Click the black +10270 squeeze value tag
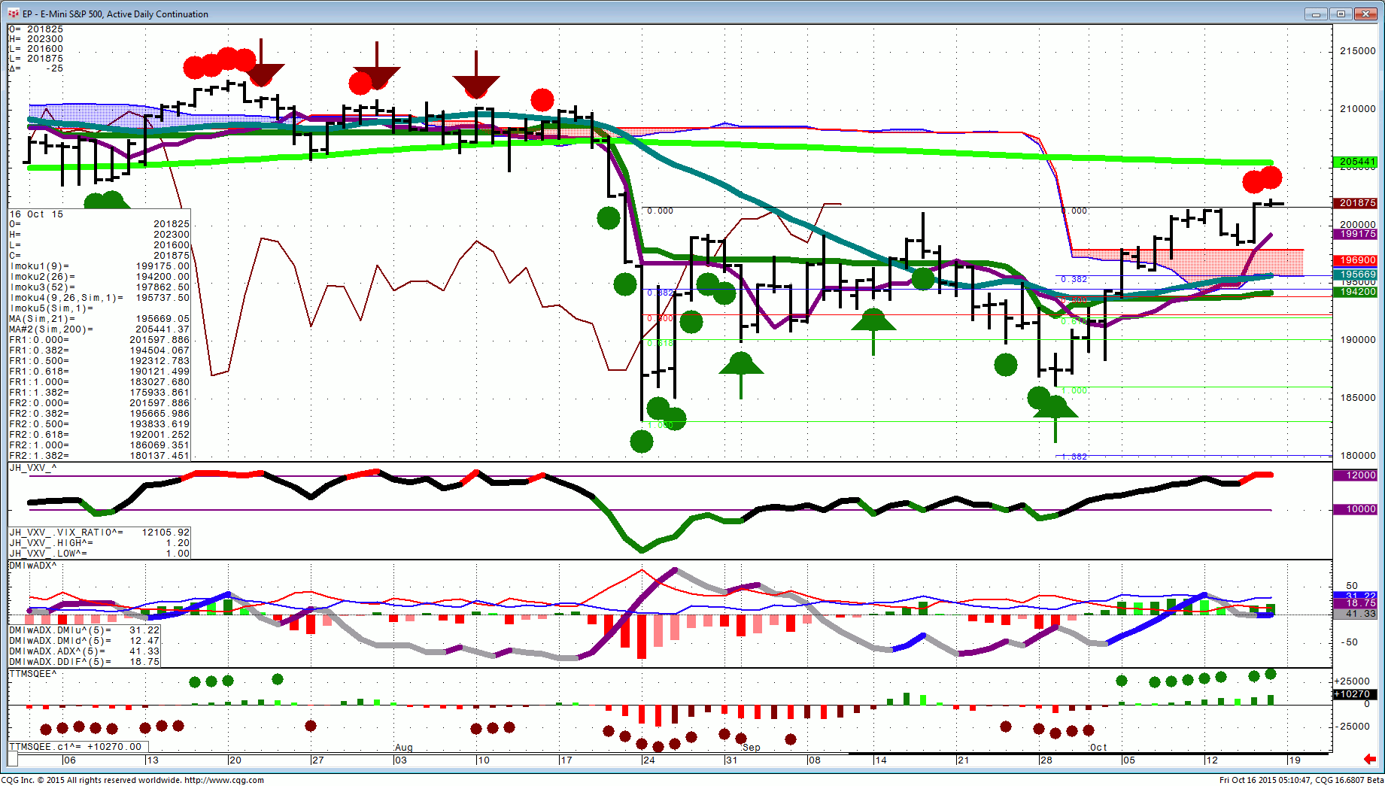The image size is (1385, 786). [1355, 694]
